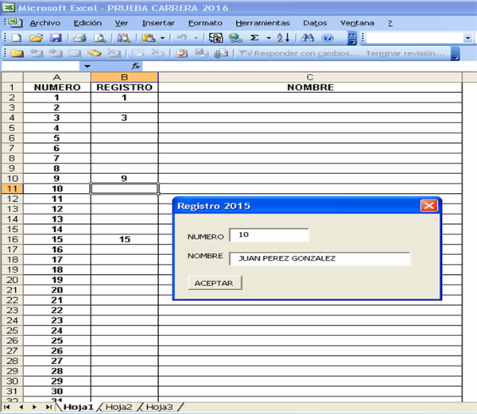The width and height of the screenshot is (477, 414).
Task: Click the NUMERO input field
Action: pos(269,235)
